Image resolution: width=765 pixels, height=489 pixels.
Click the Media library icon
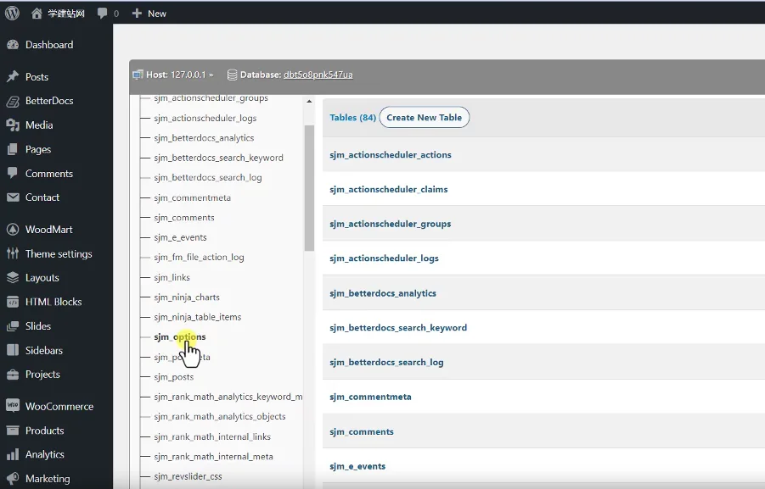[x=13, y=125]
